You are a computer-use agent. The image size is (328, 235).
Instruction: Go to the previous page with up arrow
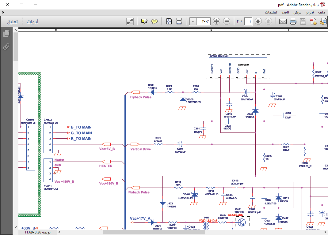(x=269, y=21)
